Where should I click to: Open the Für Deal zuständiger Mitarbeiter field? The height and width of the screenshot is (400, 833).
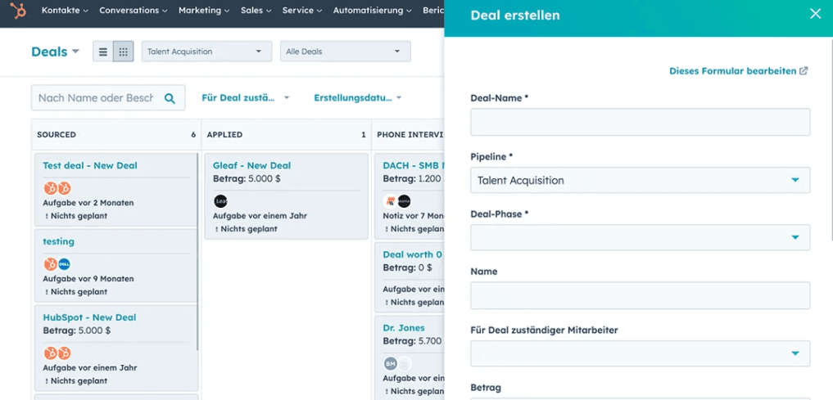click(640, 353)
